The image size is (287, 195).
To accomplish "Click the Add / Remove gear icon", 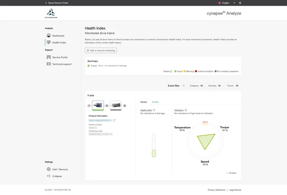I will point(48,169).
